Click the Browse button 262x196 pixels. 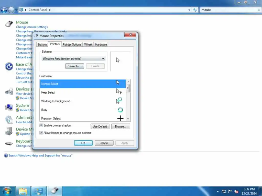[x=121, y=126]
